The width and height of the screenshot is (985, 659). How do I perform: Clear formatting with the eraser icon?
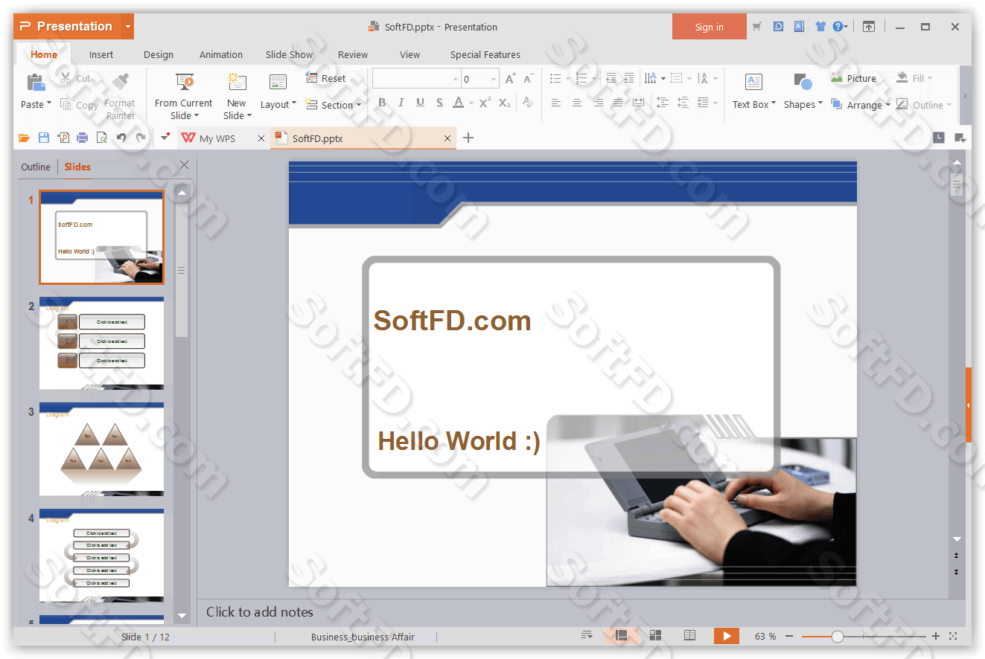point(528,103)
